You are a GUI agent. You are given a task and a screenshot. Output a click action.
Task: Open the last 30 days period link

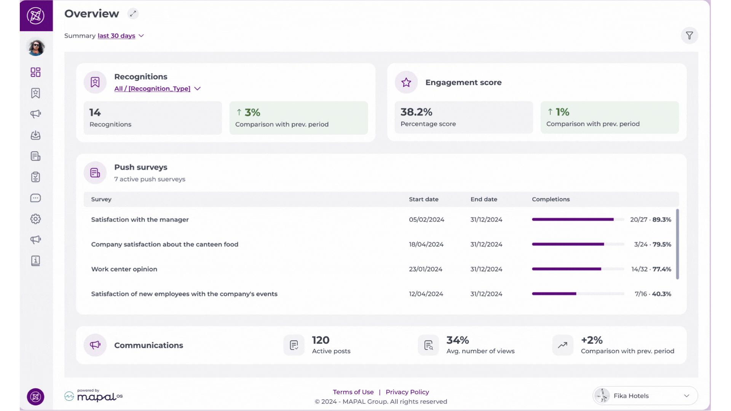click(x=117, y=36)
